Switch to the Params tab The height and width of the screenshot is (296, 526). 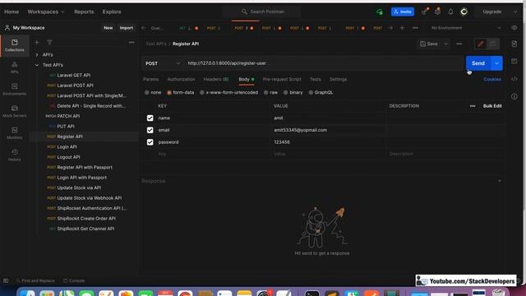[x=150, y=80]
